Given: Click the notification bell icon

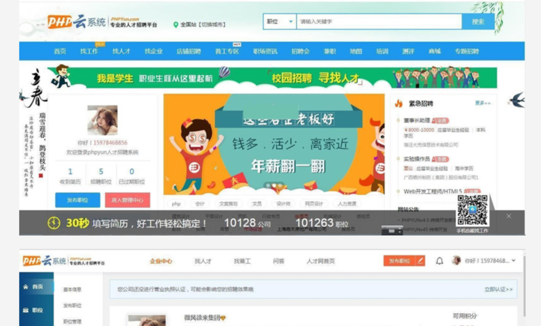Looking at the screenshot, I should click(x=439, y=261).
